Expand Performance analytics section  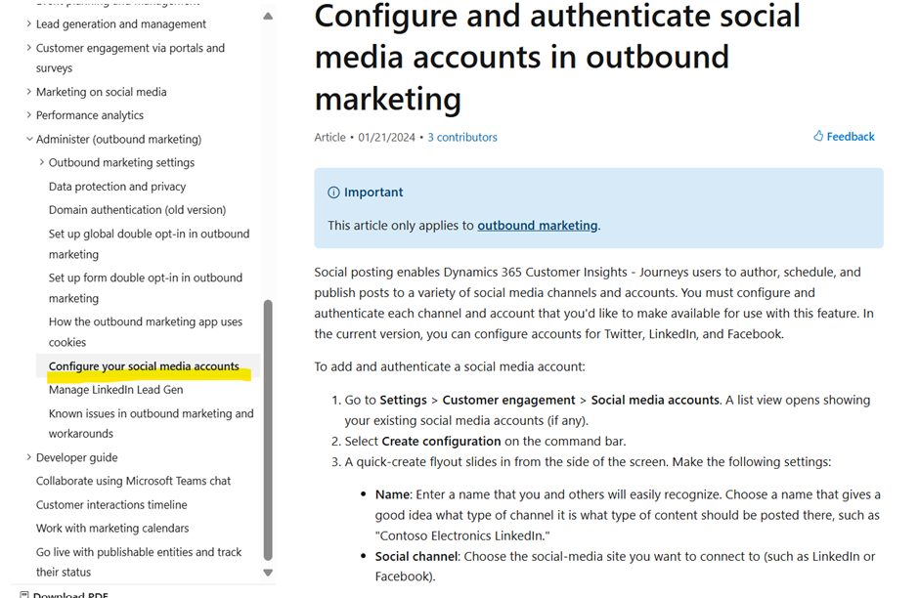point(28,115)
